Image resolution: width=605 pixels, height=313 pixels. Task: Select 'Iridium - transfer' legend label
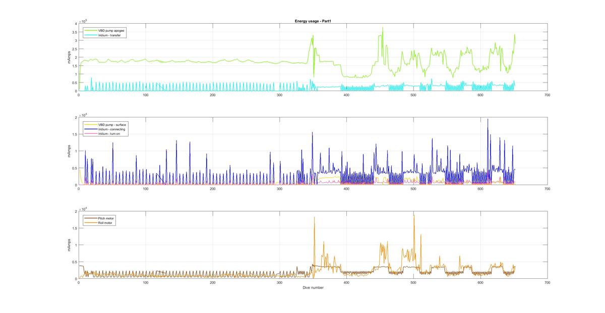tap(109, 35)
